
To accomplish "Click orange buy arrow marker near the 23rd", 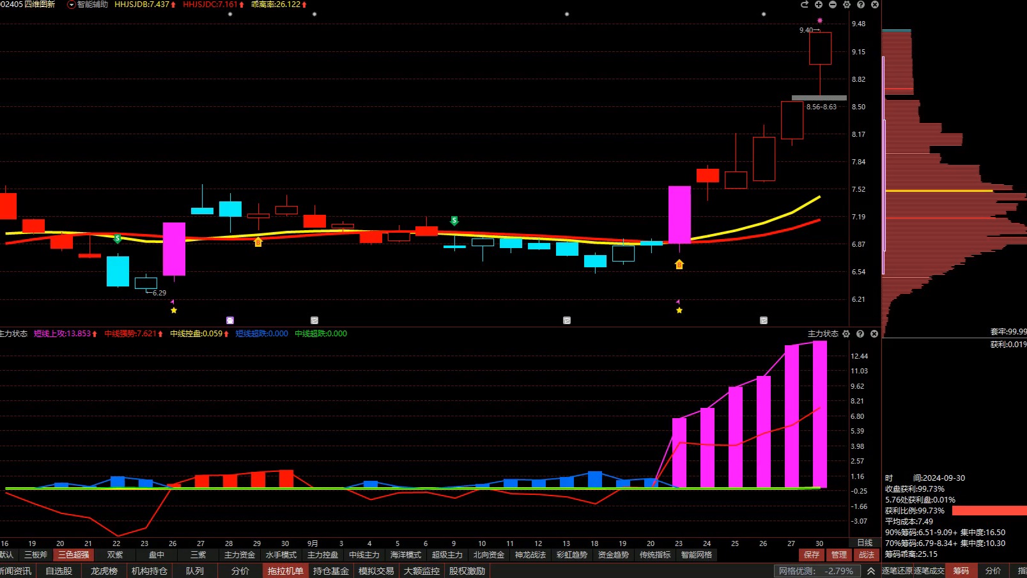I will click(679, 264).
